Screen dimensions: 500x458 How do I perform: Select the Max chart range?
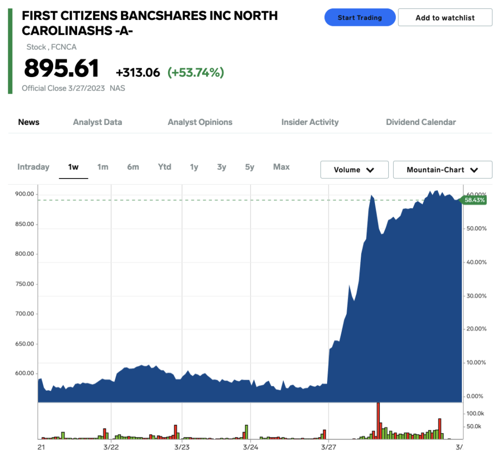(281, 167)
